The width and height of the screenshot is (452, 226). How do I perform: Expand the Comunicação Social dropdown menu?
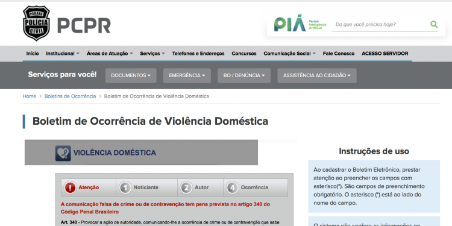290,53
